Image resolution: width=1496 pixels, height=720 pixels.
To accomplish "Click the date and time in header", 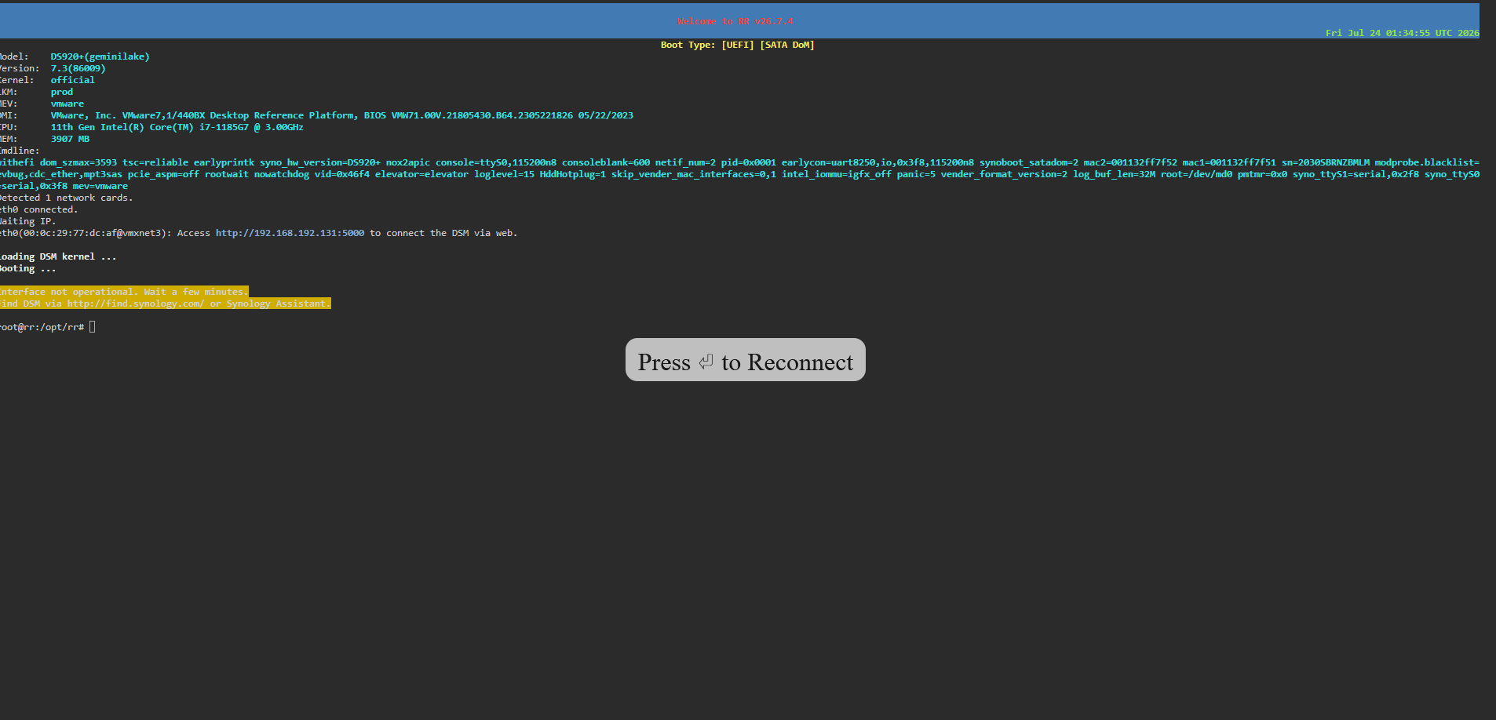I will coord(1402,33).
